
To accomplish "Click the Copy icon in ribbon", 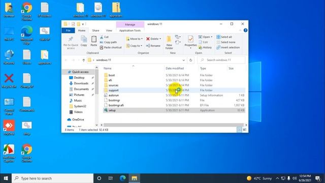I will 84,41.
